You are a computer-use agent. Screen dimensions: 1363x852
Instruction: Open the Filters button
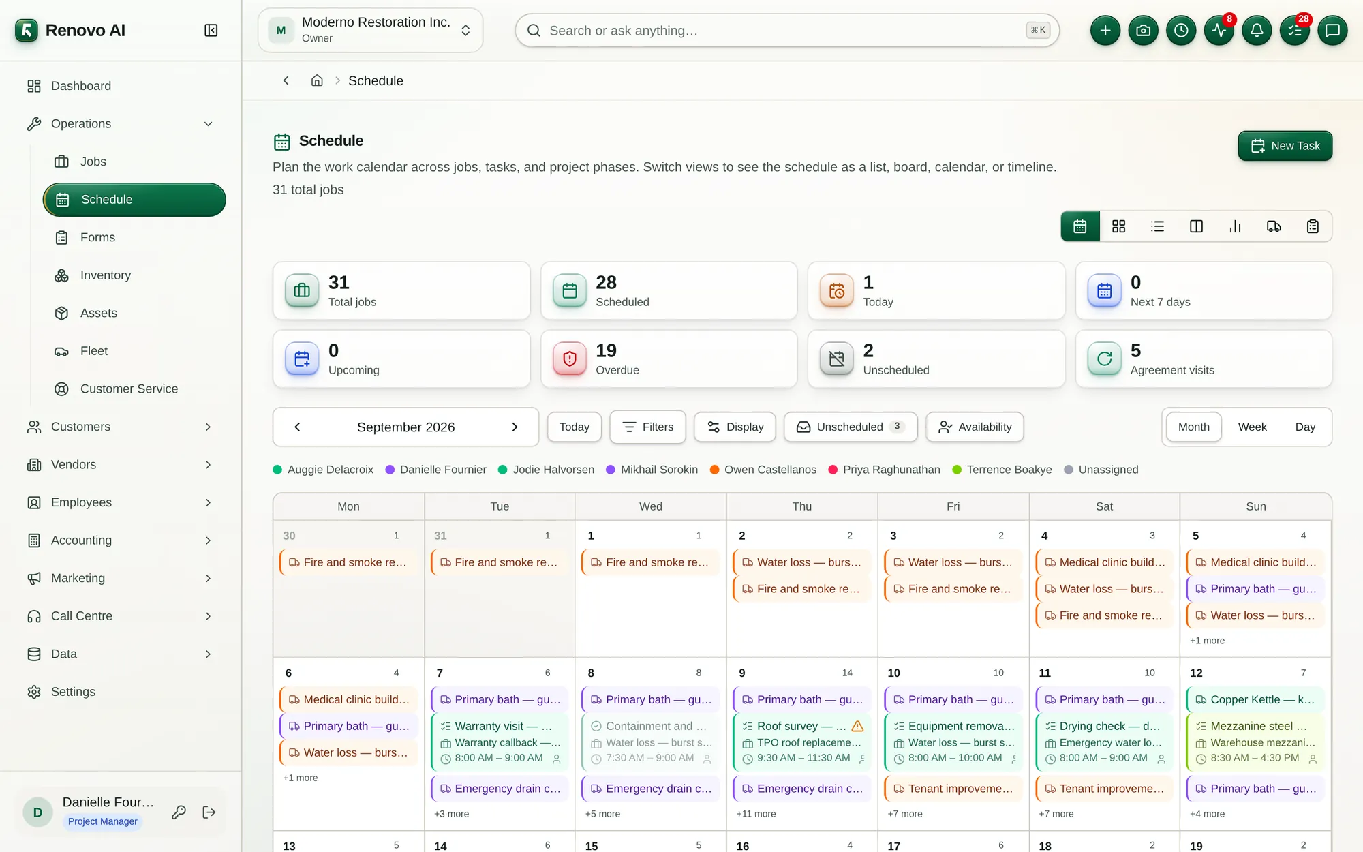[x=647, y=427]
